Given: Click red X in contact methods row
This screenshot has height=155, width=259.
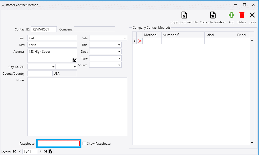Looking at the screenshot, I should point(140,41).
